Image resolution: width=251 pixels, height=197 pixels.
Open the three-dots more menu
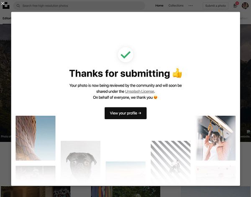pos(190,5)
